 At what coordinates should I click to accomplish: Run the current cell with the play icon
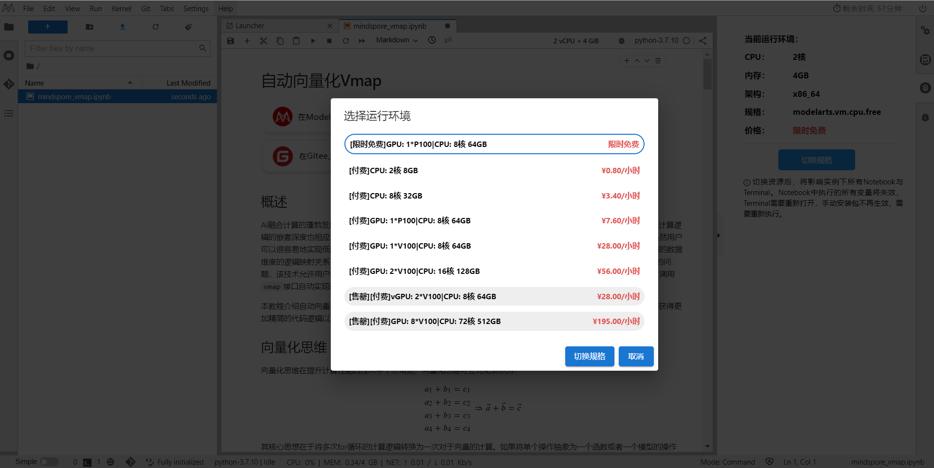[x=313, y=41]
